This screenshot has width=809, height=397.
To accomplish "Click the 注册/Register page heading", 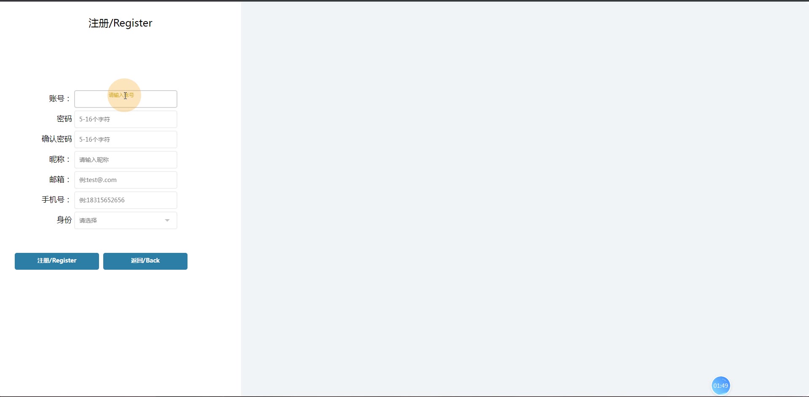I will pos(121,23).
